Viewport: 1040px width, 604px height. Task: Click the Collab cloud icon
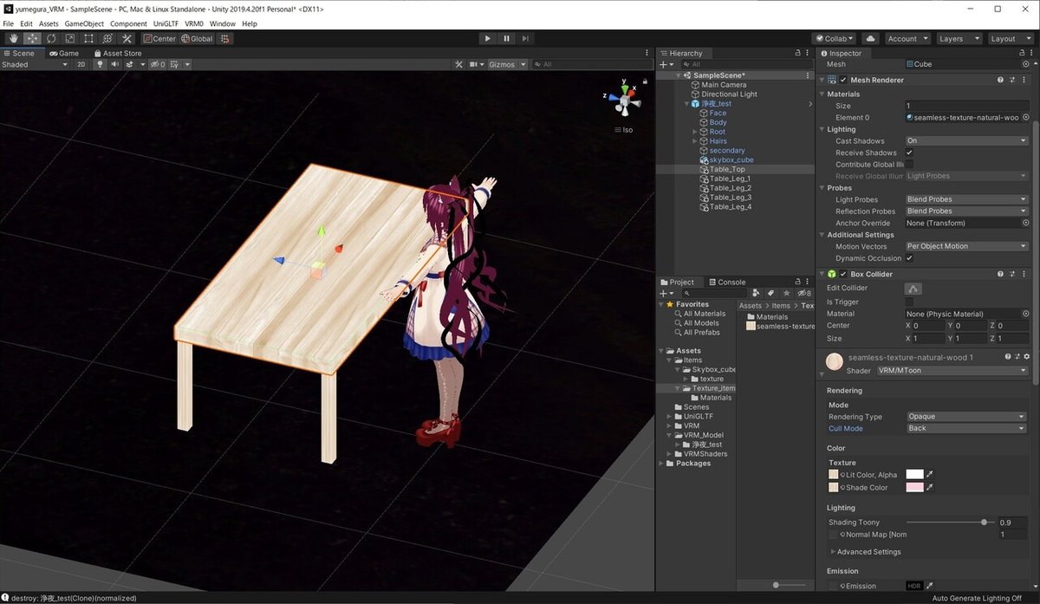tap(869, 38)
